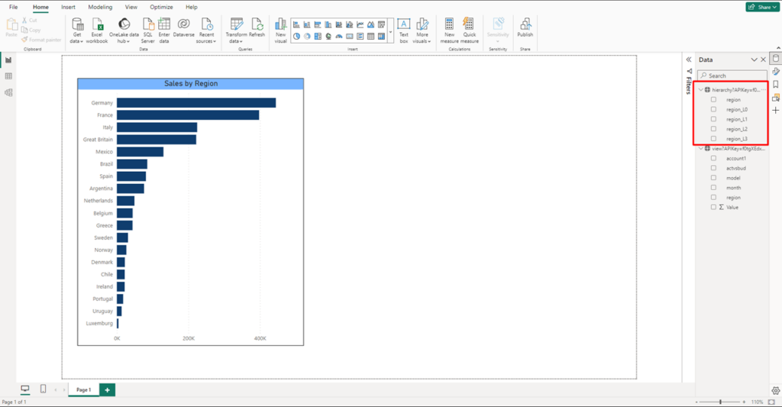Switch to Table view in left sidebar
The height and width of the screenshot is (407, 782).
coord(8,76)
